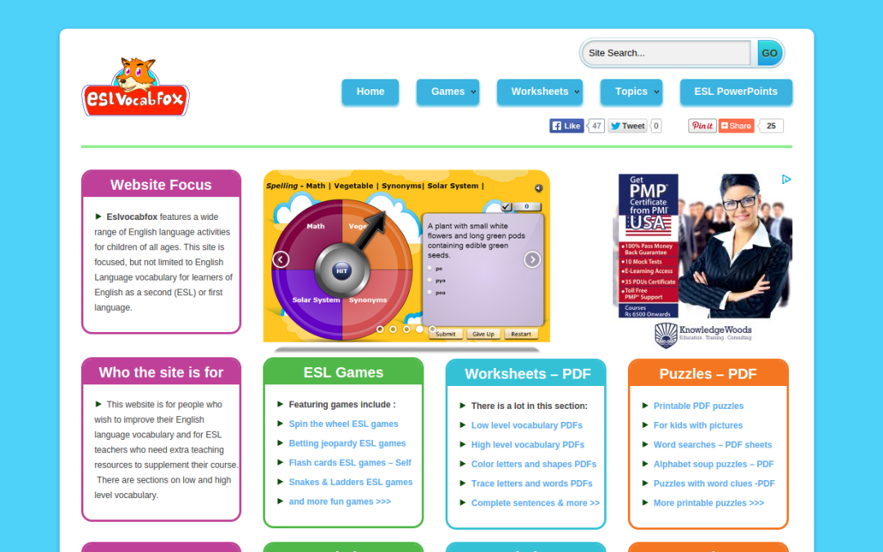The height and width of the screenshot is (552, 883).
Task: Open Printable PDF puzzles link
Action: [698, 406]
